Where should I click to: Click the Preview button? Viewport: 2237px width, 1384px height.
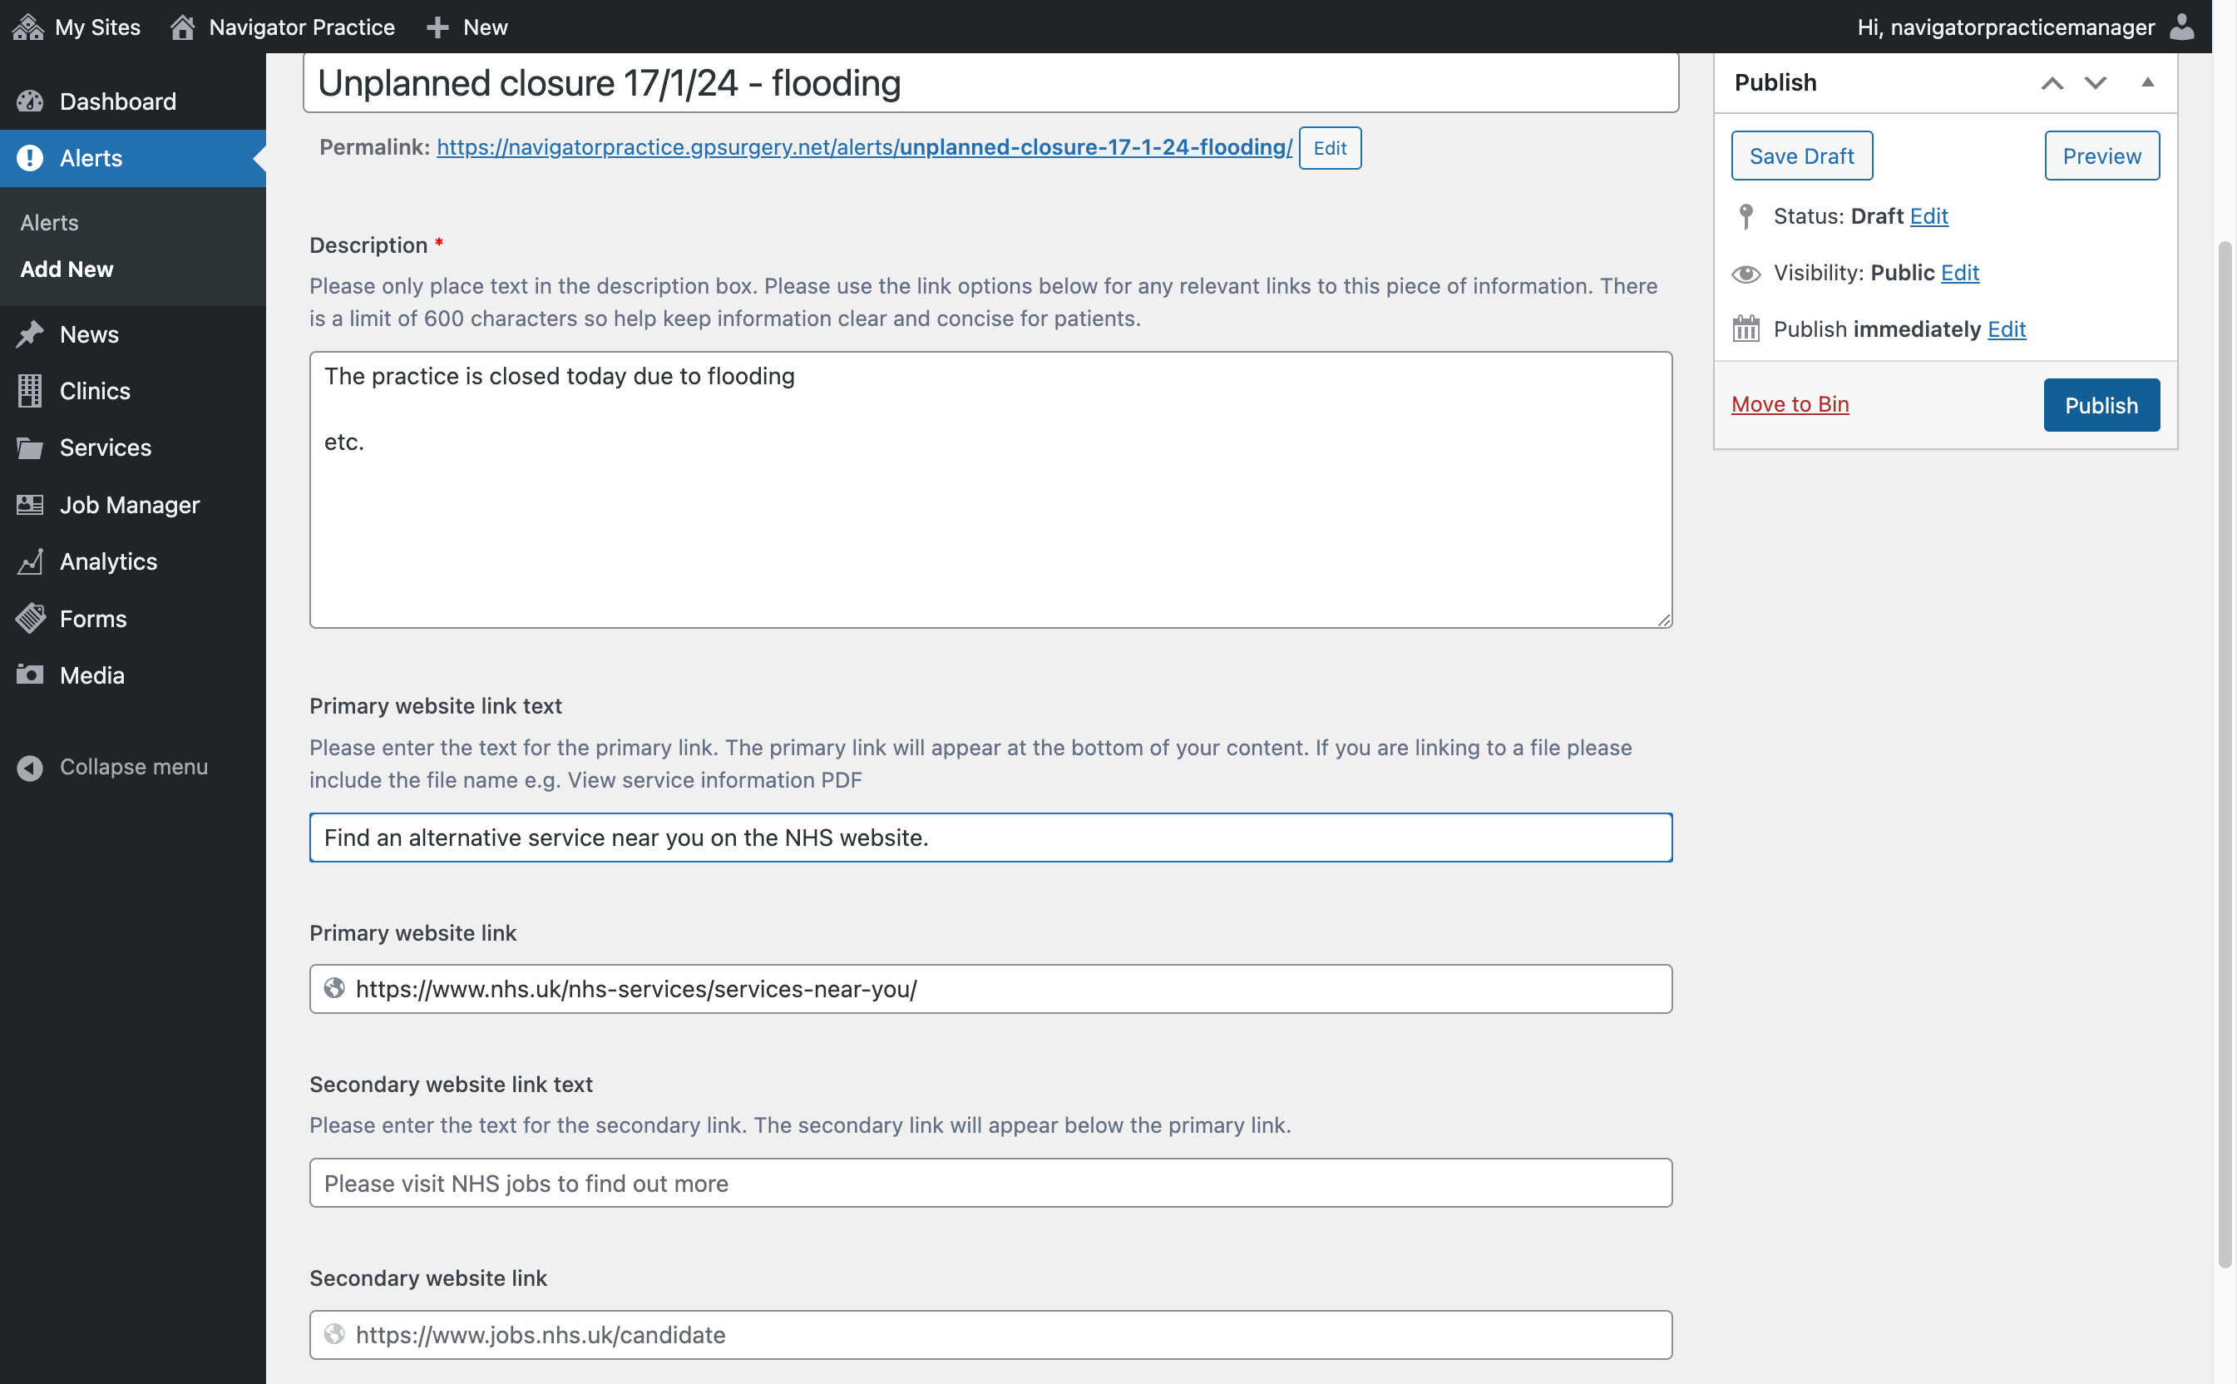pos(2101,156)
